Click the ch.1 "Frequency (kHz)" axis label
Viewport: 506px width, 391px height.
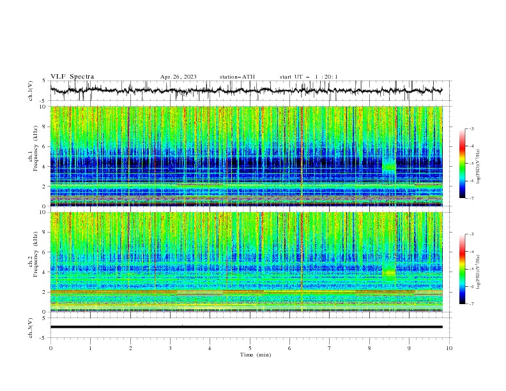(x=36, y=147)
